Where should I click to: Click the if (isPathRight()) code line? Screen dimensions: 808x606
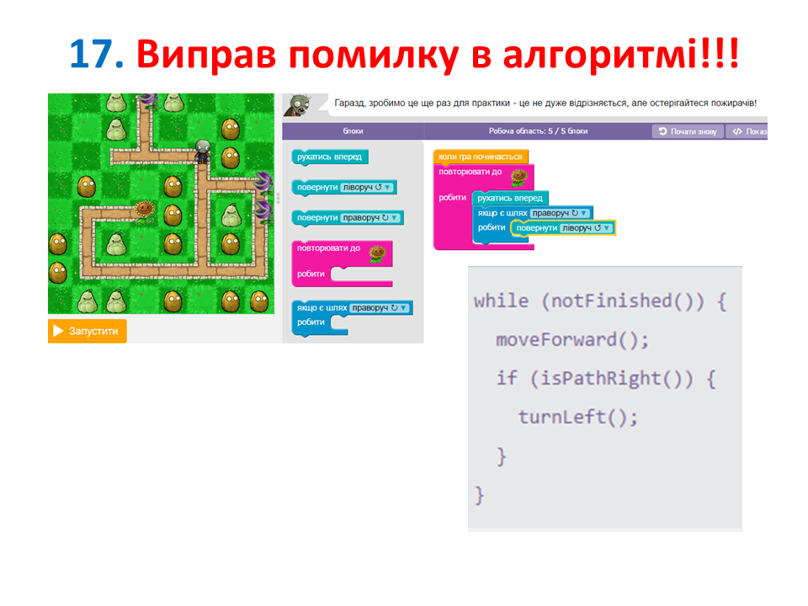click(605, 378)
